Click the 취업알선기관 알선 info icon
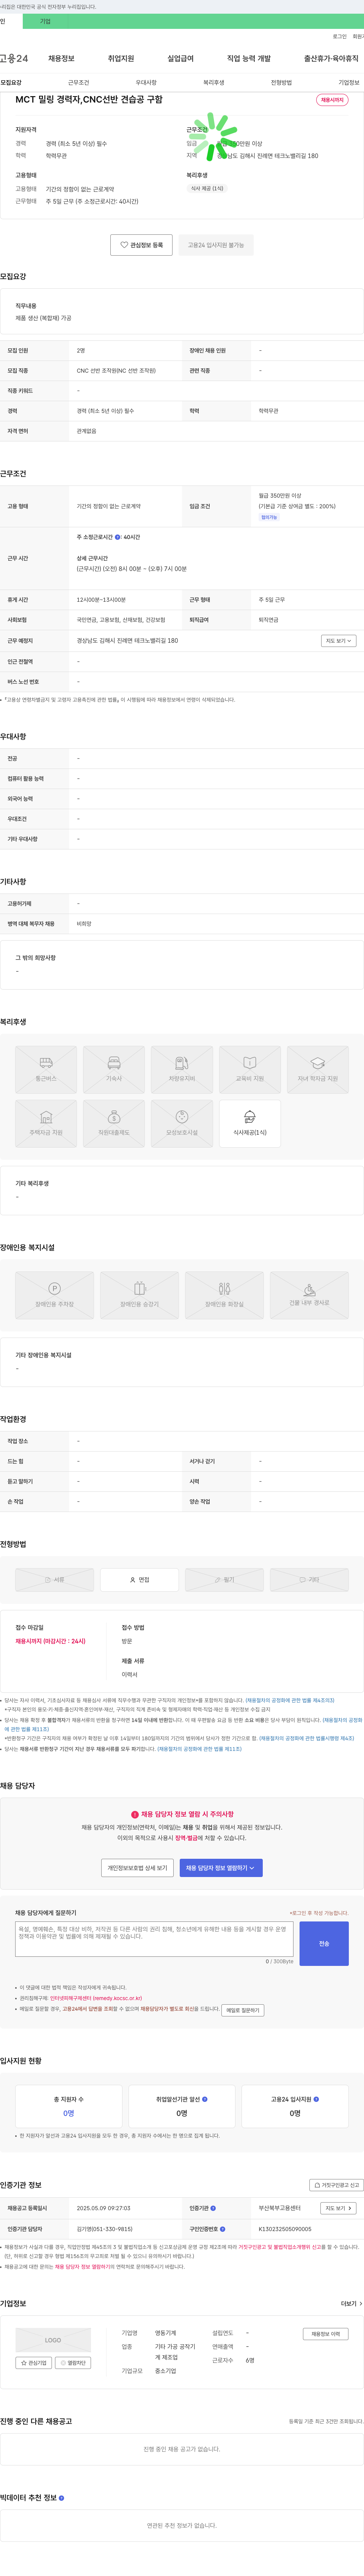The height and width of the screenshot is (2576, 364). (204, 2099)
